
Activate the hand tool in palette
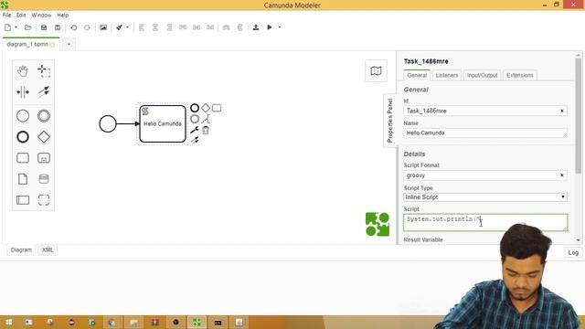click(23, 71)
